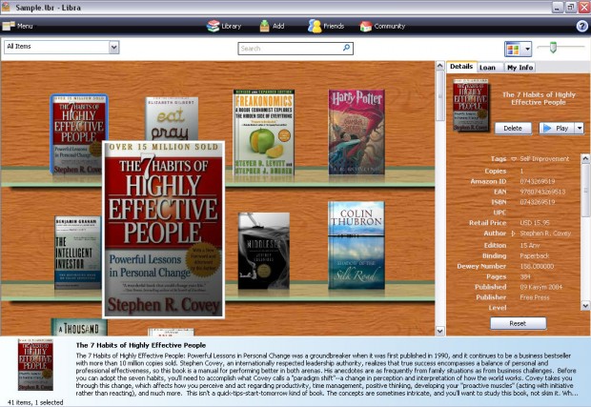
Task: Click the Retail Price value USD 15.95
Action: pos(535,223)
